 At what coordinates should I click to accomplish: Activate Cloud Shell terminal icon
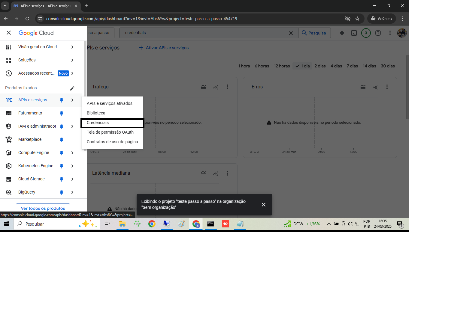(354, 33)
